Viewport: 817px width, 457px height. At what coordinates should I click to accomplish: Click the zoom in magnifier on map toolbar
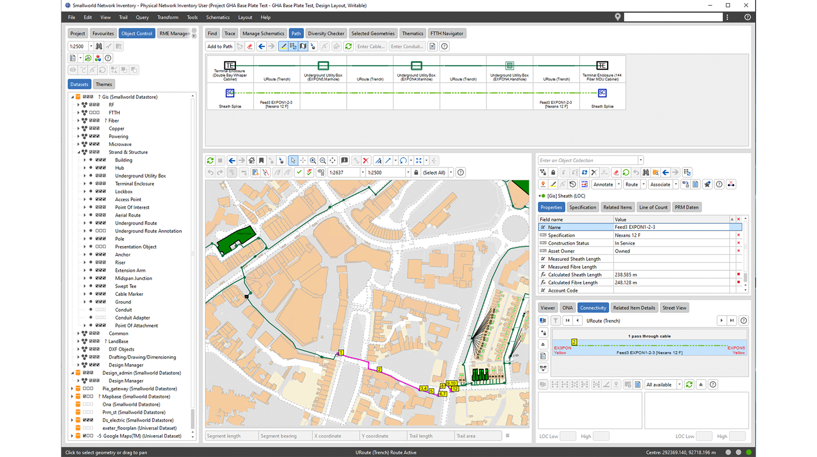(x=313, y=161)
